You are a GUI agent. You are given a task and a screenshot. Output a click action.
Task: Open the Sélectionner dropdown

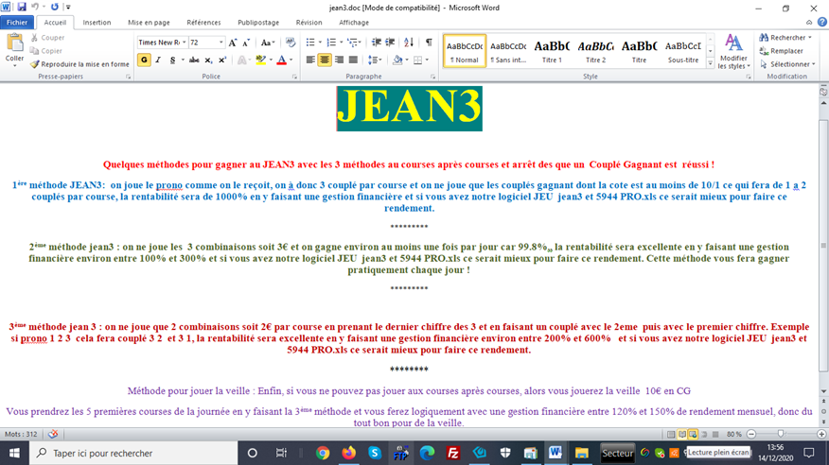pyautogui.click(x=787, y=64)
